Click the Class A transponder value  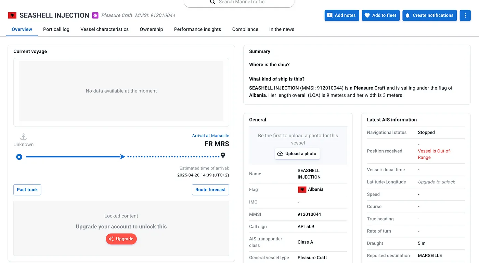(305, 242)
